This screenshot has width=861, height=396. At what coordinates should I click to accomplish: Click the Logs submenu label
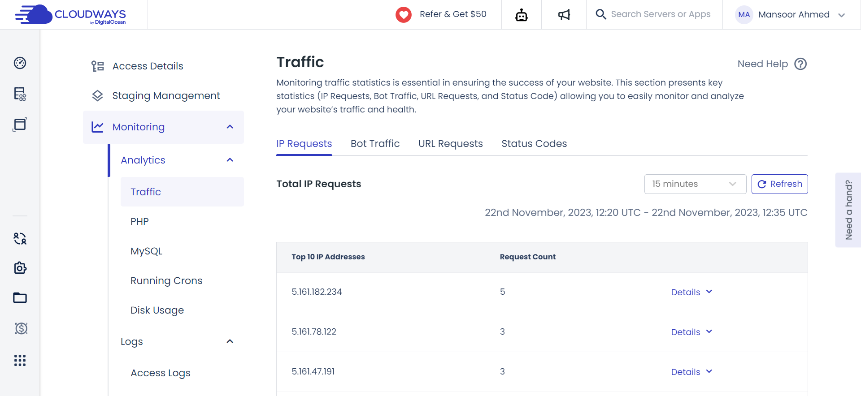tap(132, 342)
